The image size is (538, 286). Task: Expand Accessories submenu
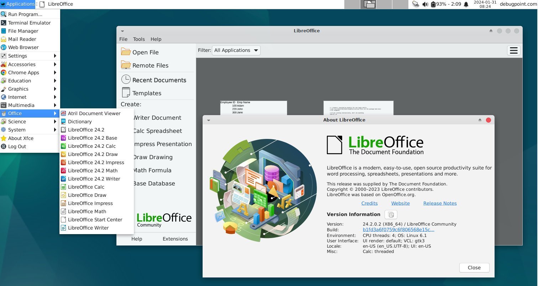(30, 64)
